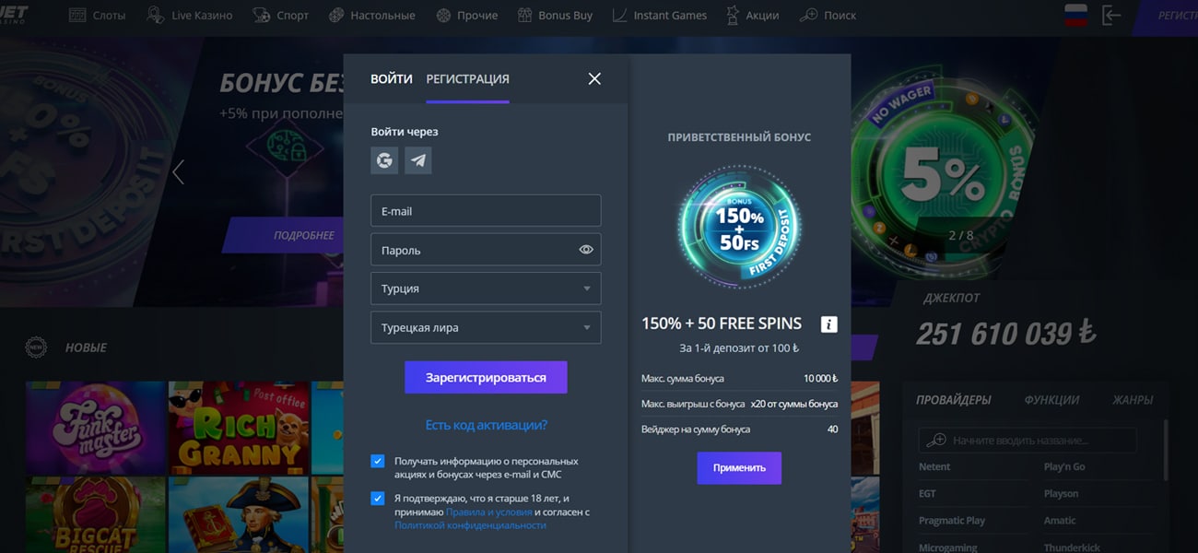Screen dimensions: 1198x553
Task: Open the currency dropdown Турецкая лира
Action: coord(486,327)
